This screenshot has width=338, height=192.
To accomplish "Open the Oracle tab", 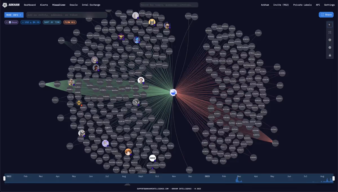I will (x=74, y=5).
